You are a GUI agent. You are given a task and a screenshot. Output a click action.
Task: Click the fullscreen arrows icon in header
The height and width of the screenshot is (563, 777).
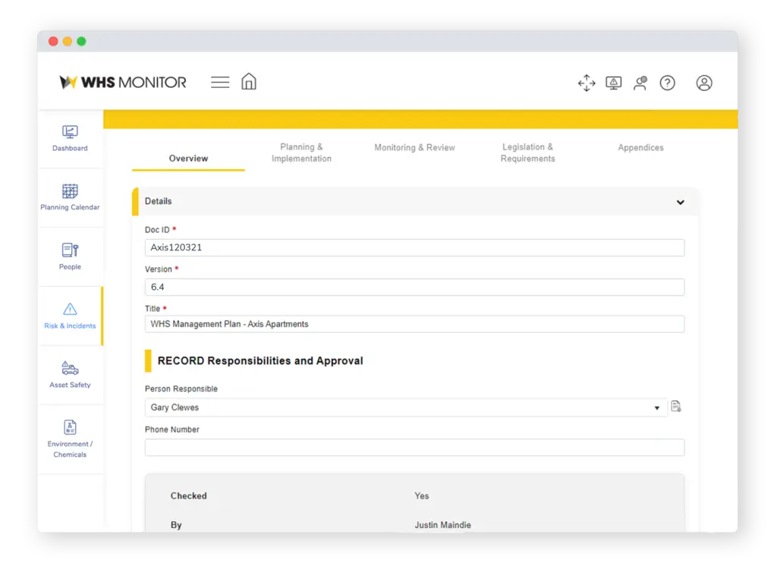[x=587, y=83]
